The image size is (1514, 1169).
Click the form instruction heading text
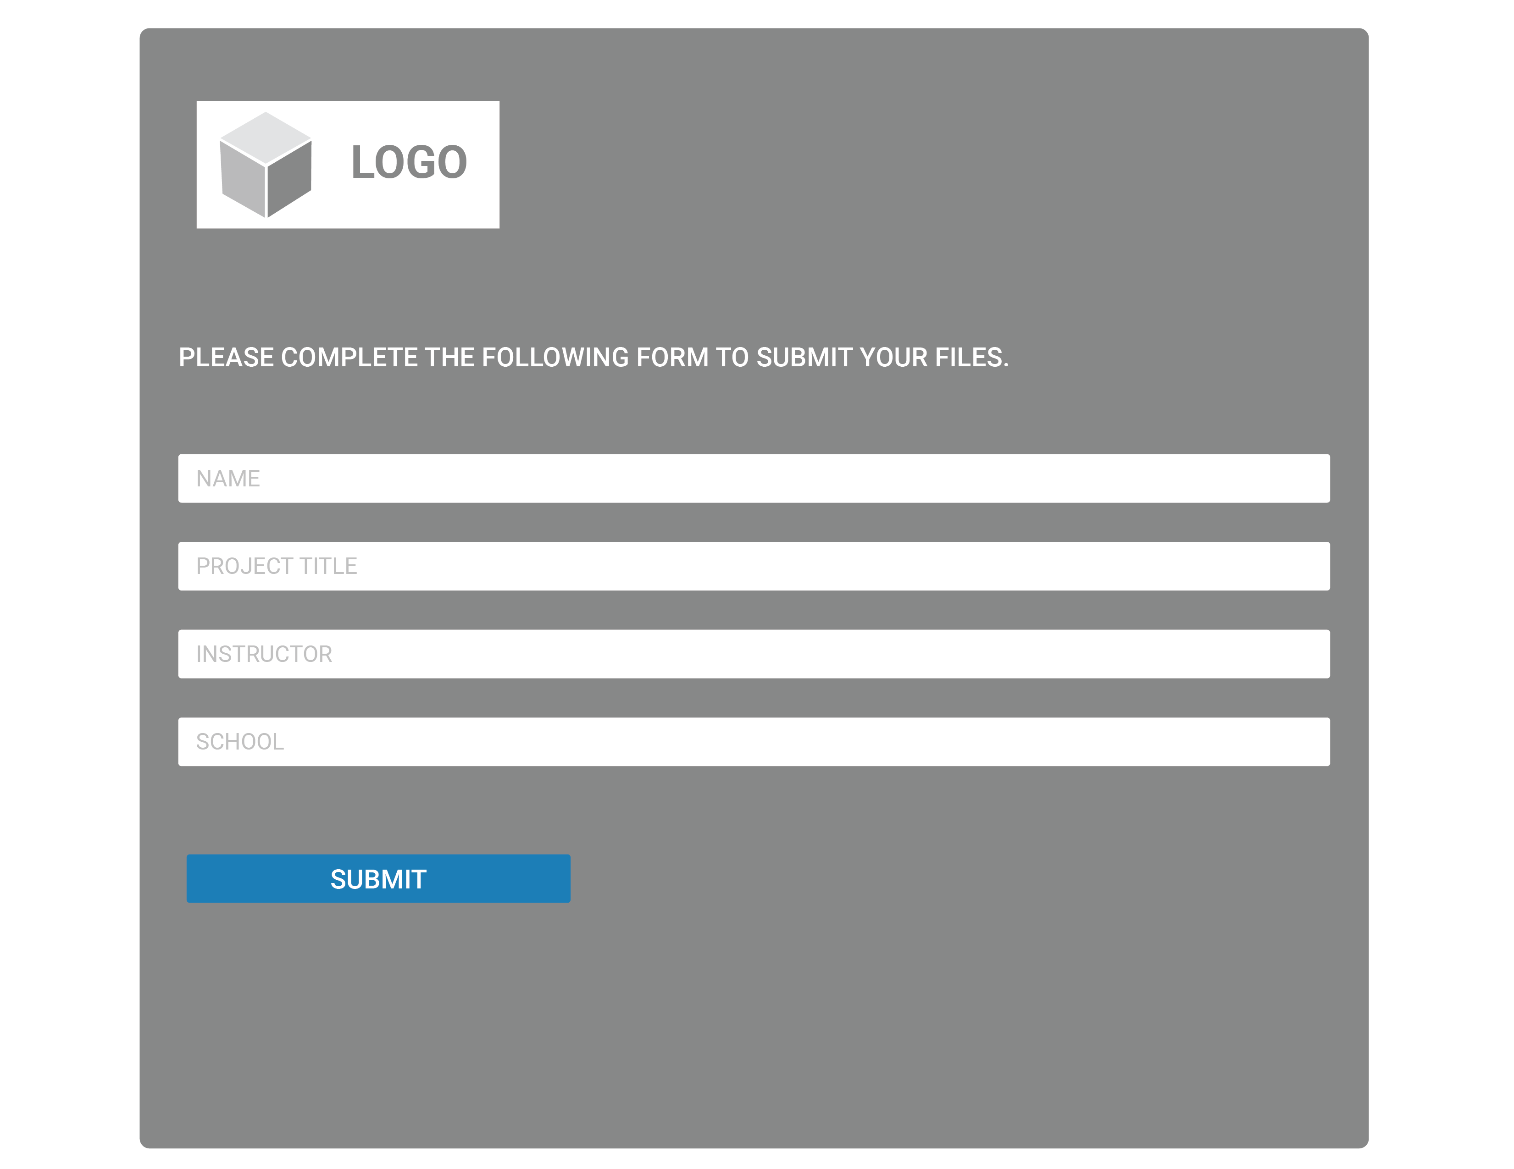(594, 358)
